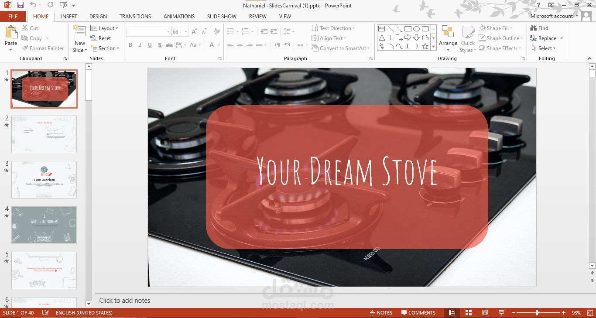The width and height of the screenshot is (596, 318).
Task: Increase font size with the large A
Action: (x=194, y=32)
